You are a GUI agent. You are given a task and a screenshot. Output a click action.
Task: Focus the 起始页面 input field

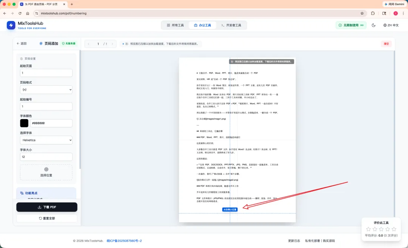point(46,73)
